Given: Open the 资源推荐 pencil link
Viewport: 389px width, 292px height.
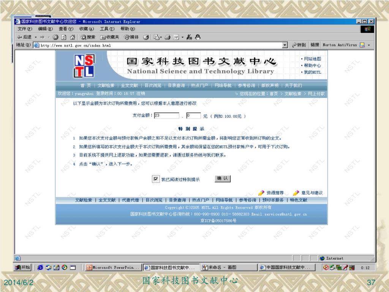Looking at the screenshot, I should click(x=271, y=193).
